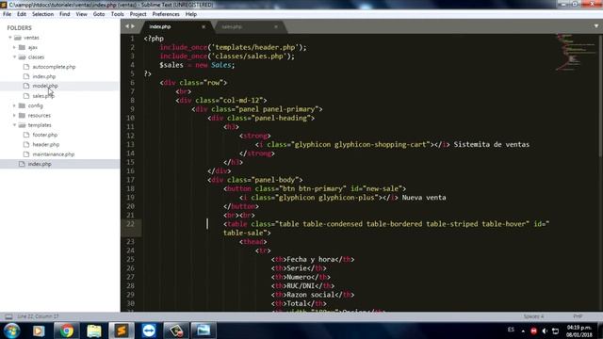Screen dimensions: 603x339
Task: Open the media player taskbar icon
Action: 39,331
